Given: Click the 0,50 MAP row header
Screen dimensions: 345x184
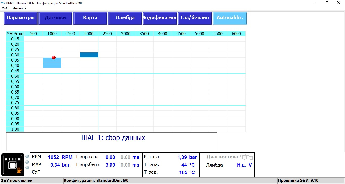Looking at the screenshot, I should [x=15, y=76].
